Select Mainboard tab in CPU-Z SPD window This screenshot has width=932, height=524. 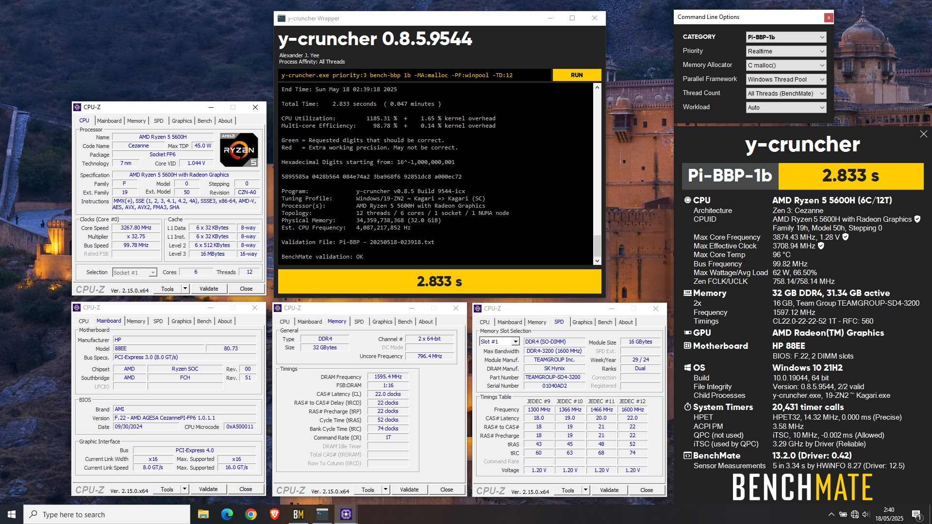point(510,322)
